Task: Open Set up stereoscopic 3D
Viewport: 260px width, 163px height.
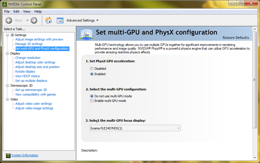Action: [31, 90]
